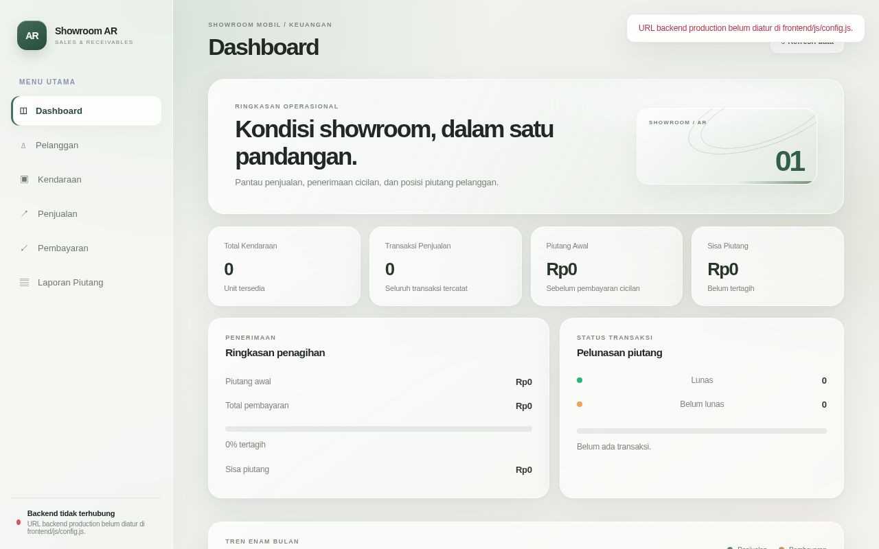Click the Belum ada transaksi text

tap(614, 447)
